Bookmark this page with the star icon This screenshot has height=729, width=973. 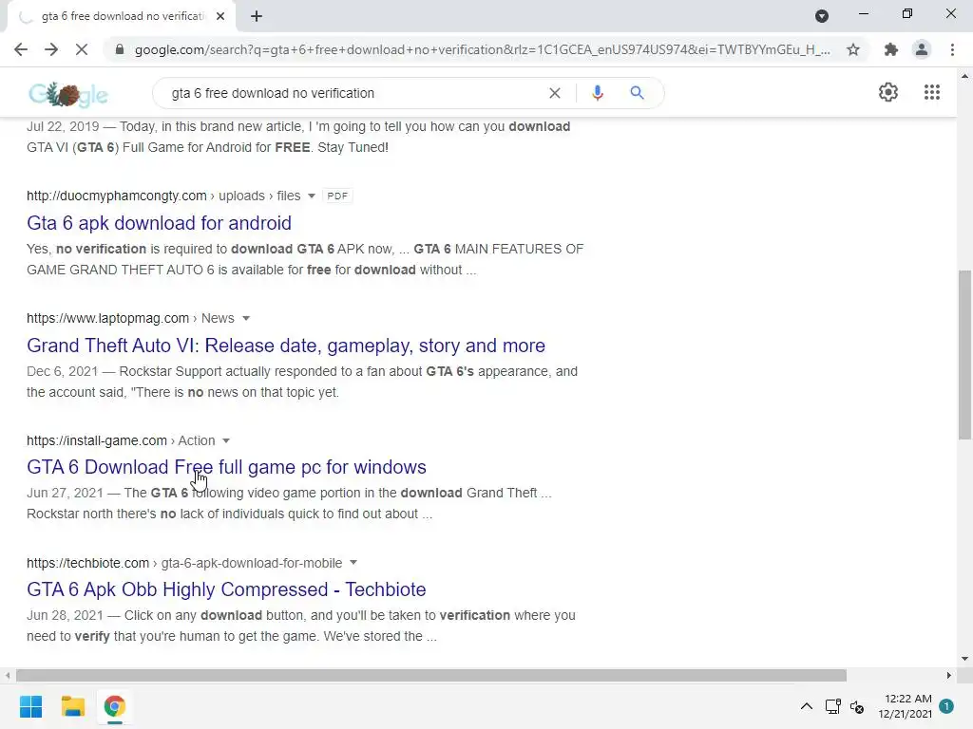point(853,49)
